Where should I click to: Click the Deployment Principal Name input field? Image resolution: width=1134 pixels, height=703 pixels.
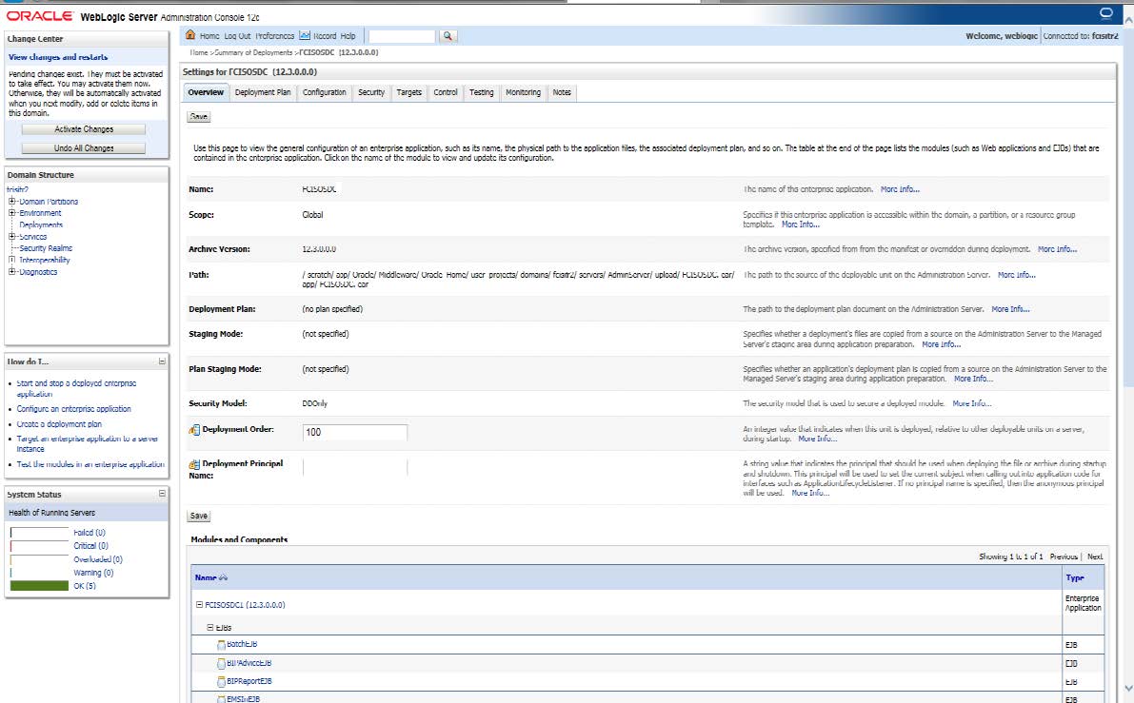click(x=354, y=467)
